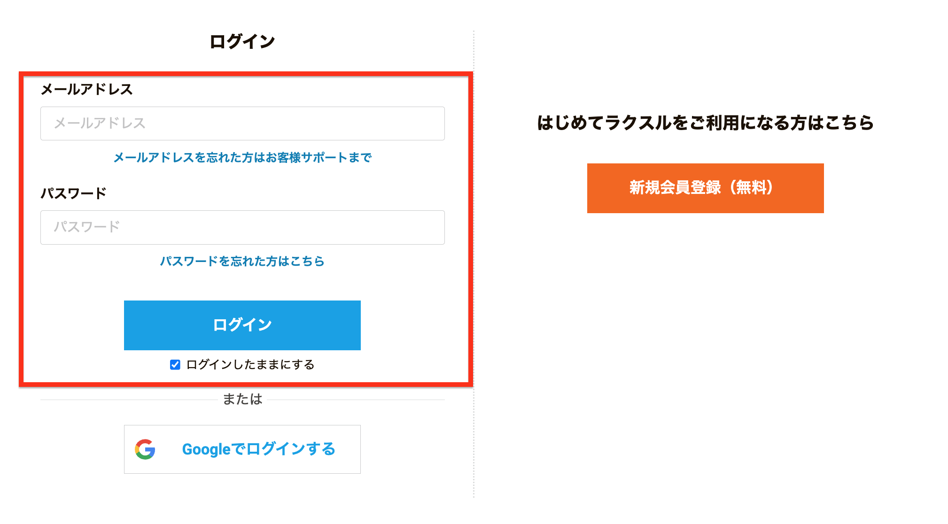Click the bold パスワード field label

click(74, 193)
